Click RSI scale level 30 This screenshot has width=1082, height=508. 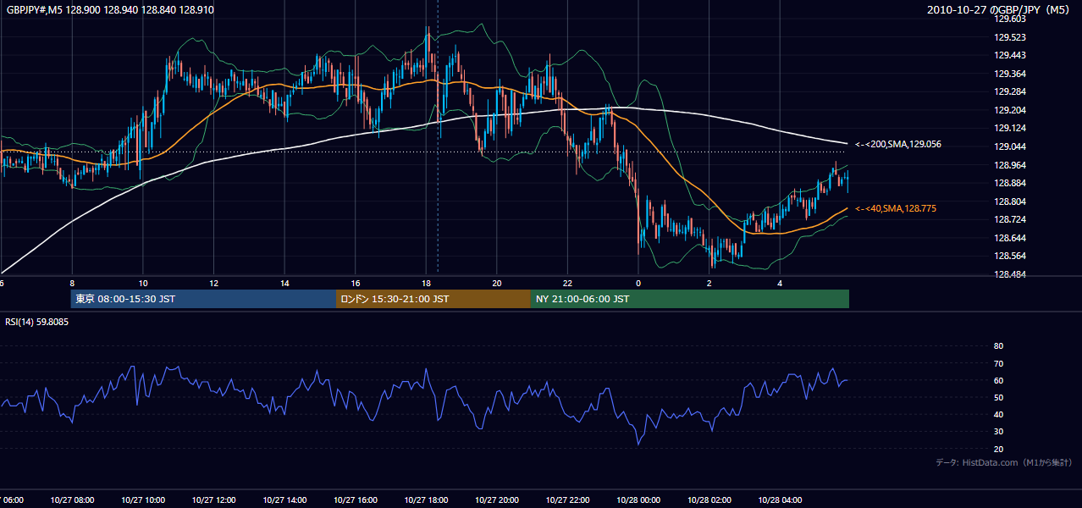(x=998, y=431)
